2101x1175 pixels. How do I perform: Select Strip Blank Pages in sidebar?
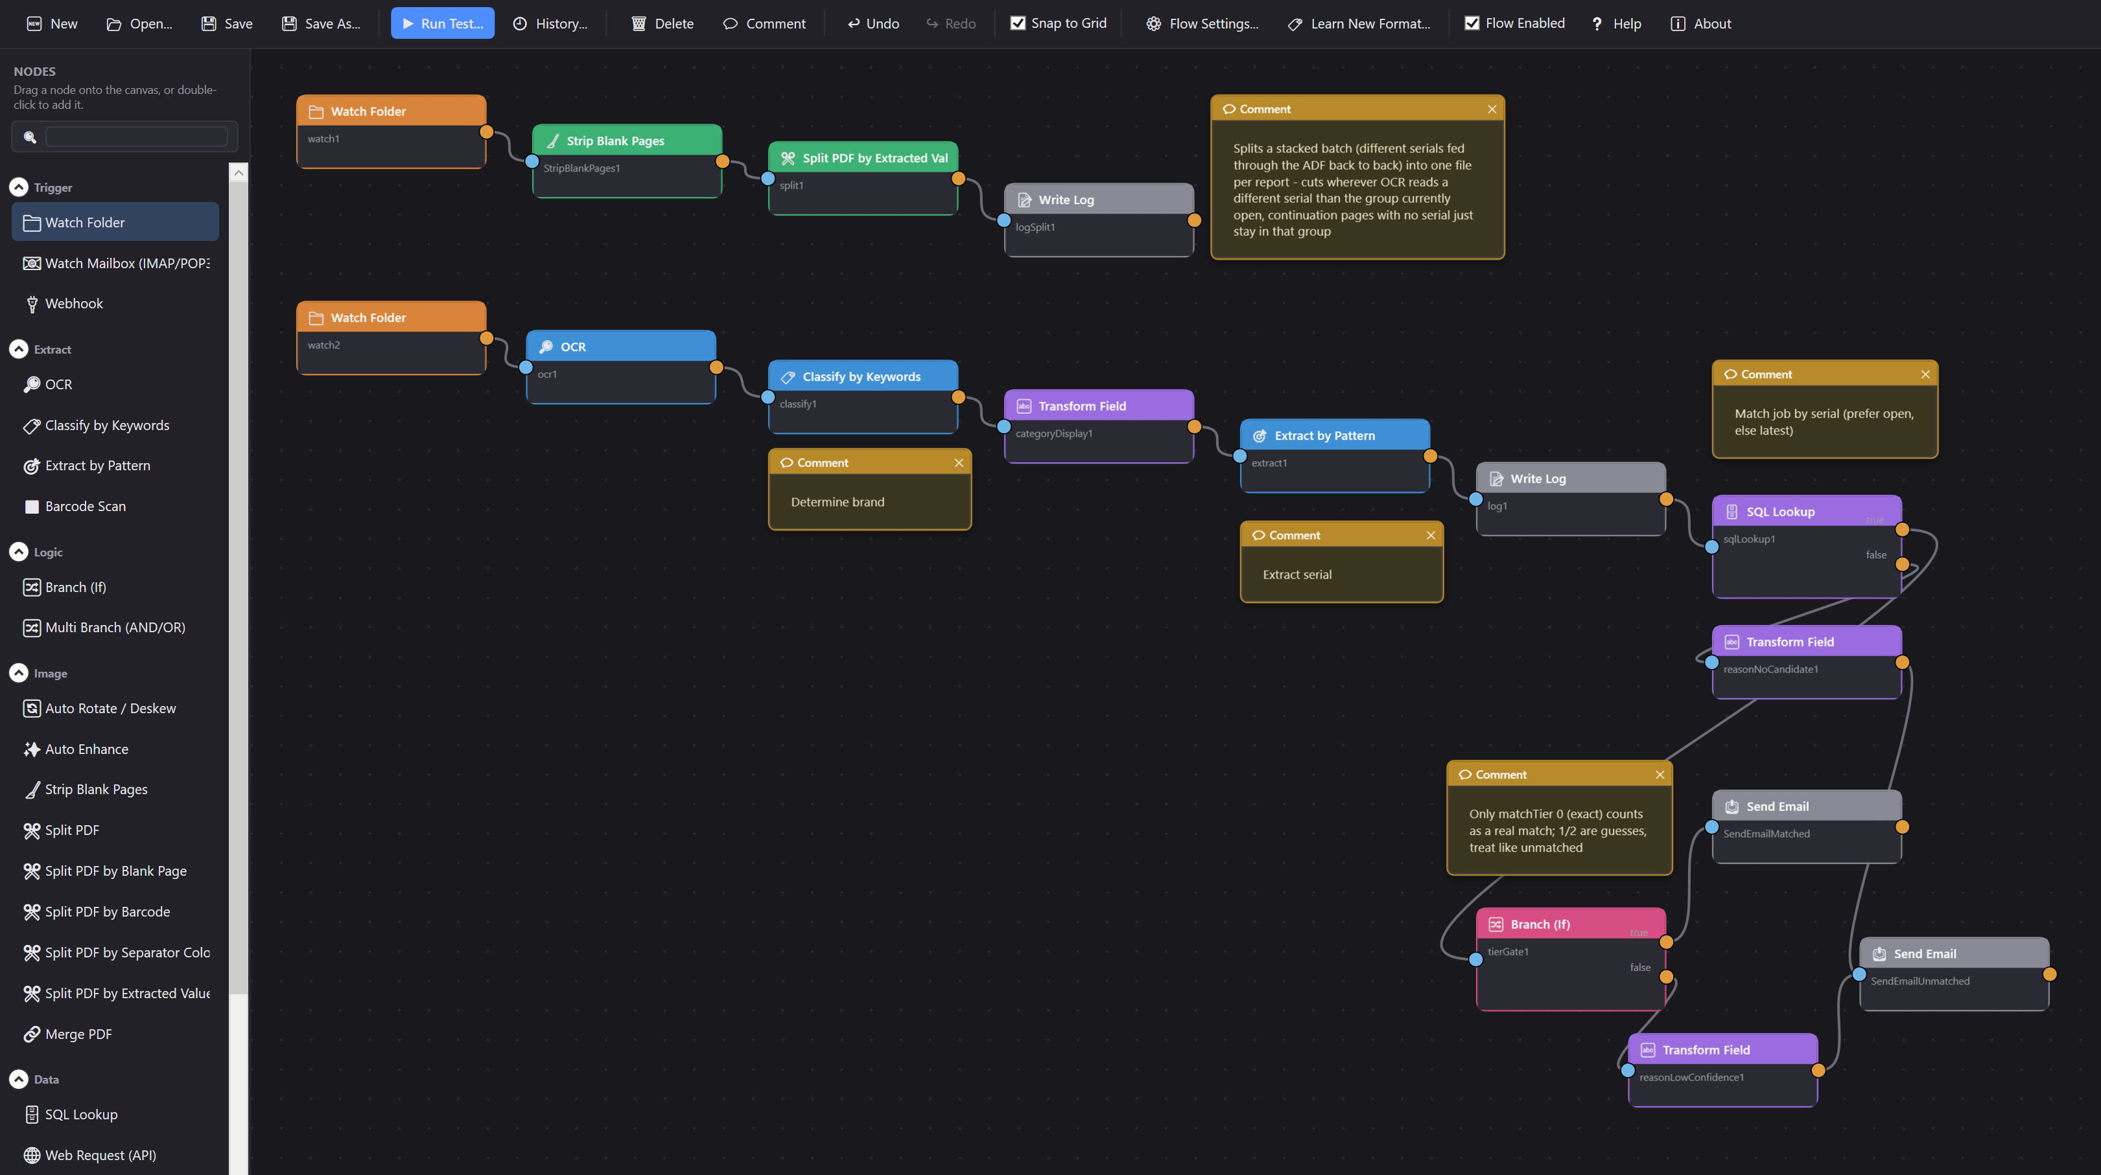(x=115, y=789)
